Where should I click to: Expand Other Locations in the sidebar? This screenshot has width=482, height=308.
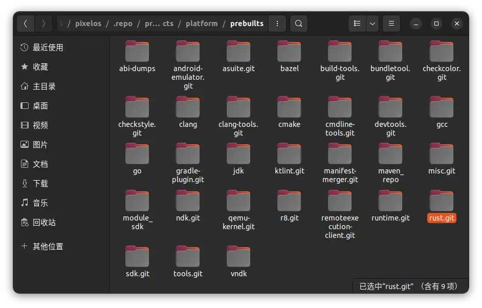(48, 247)
